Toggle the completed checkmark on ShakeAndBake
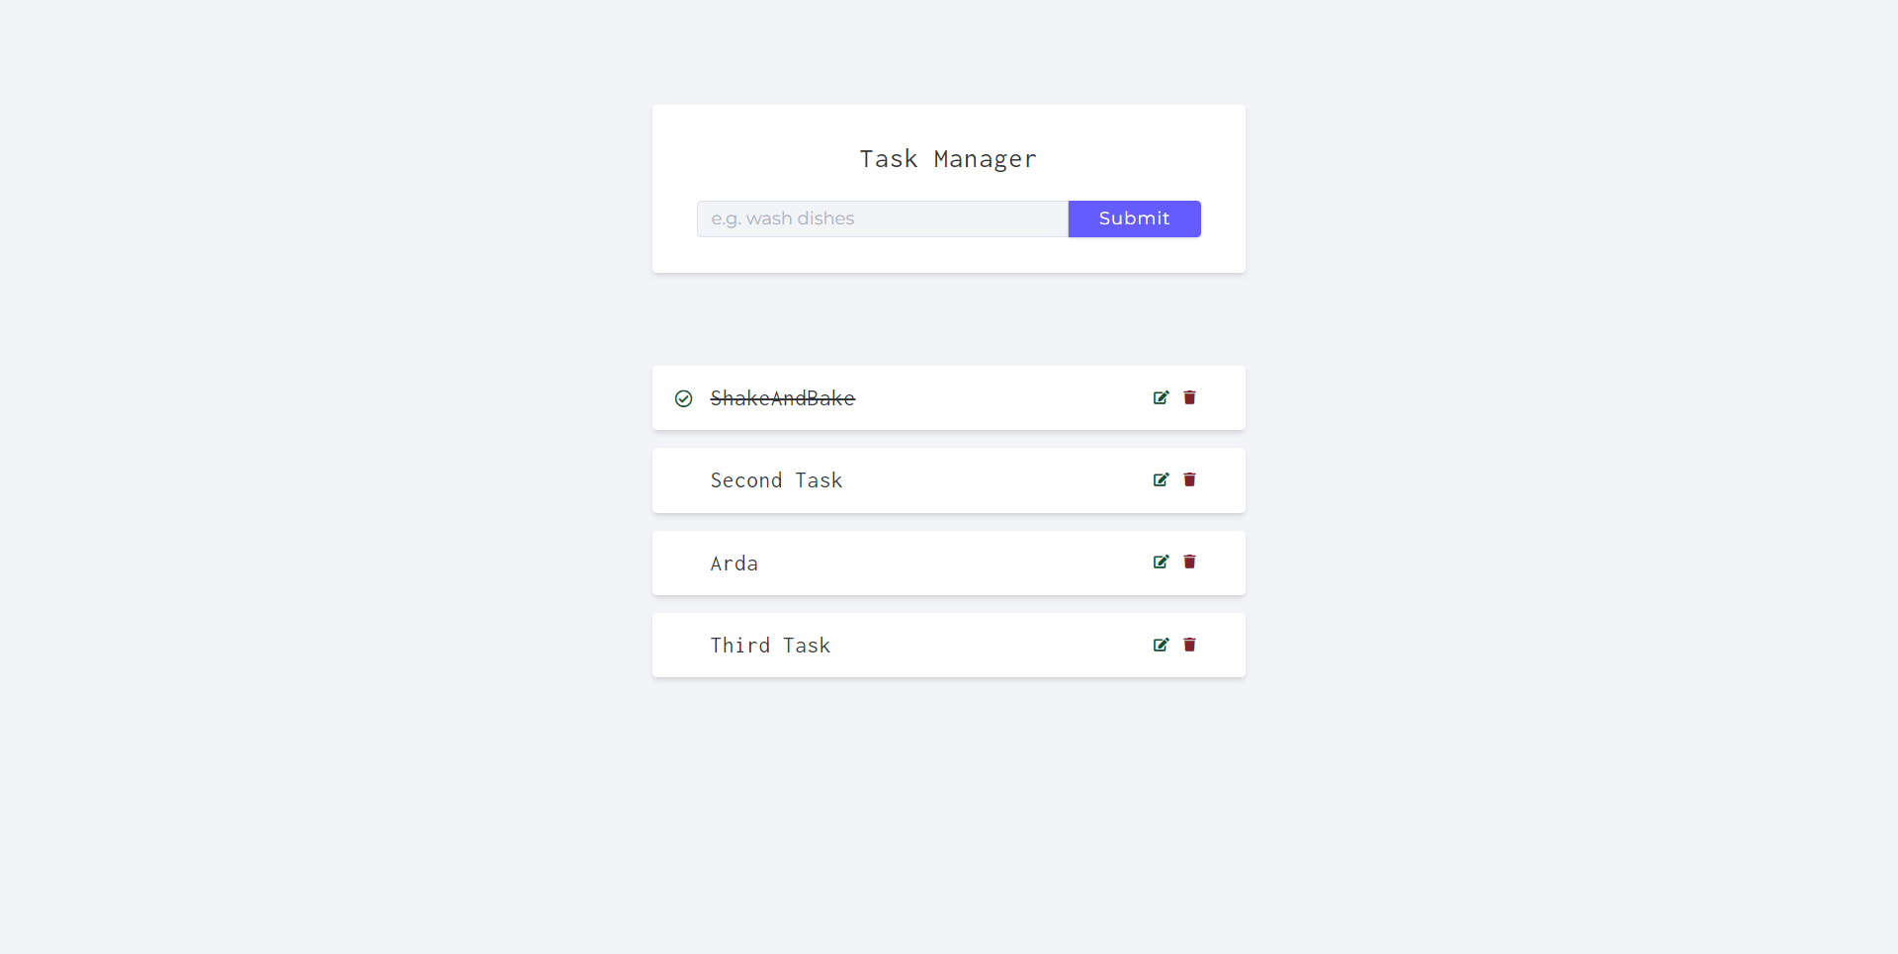Viewport: 1898px width, 954px height. click(x=683, y=398)
